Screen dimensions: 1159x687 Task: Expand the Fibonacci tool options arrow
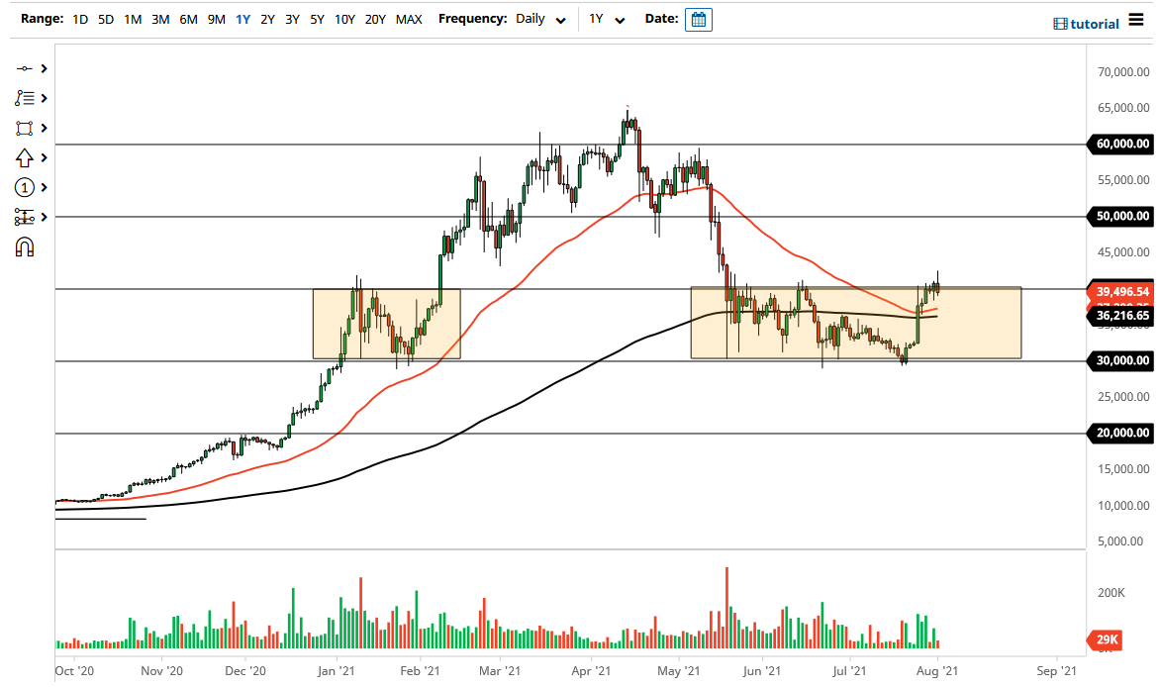[45, 98]
